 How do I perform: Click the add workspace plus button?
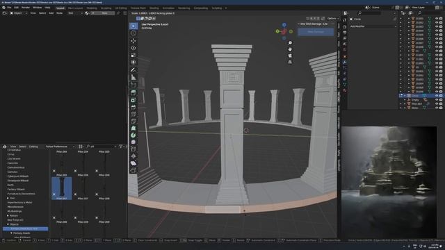tap(226, 8)
